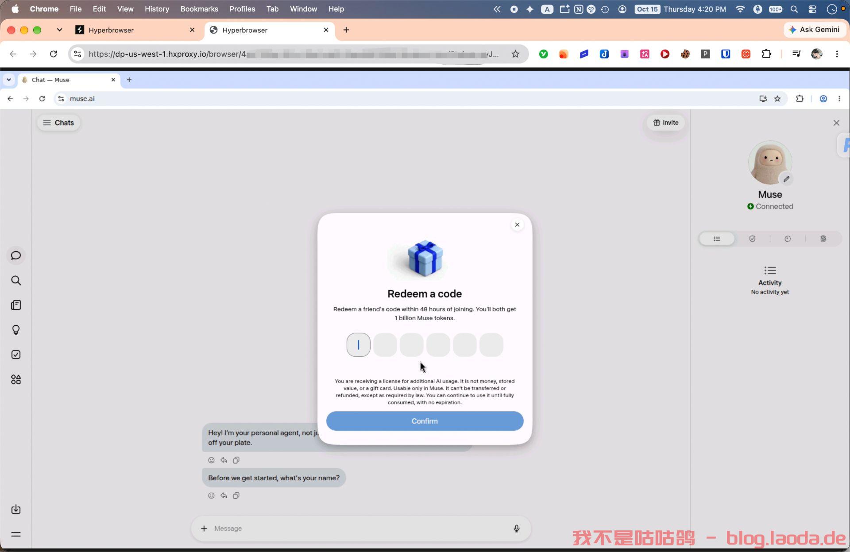Image resolution: width=850 pixels, height=552 pixels.
Task: Click the two-line menu icon at sidebar bottom
Action: [x=16, y=534]
